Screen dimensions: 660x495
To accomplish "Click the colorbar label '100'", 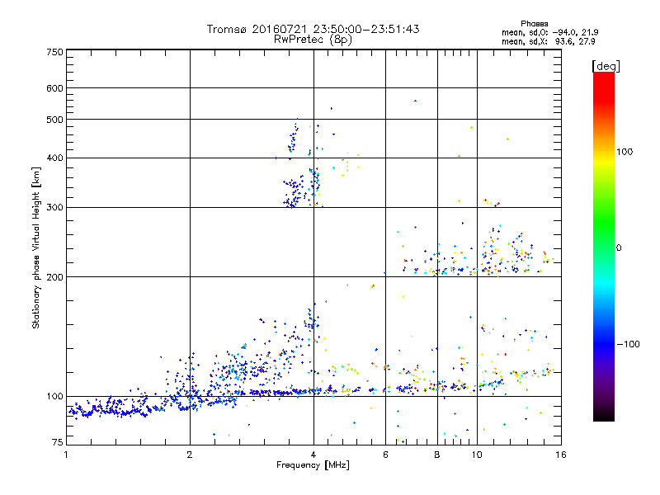I will point(625,152).
